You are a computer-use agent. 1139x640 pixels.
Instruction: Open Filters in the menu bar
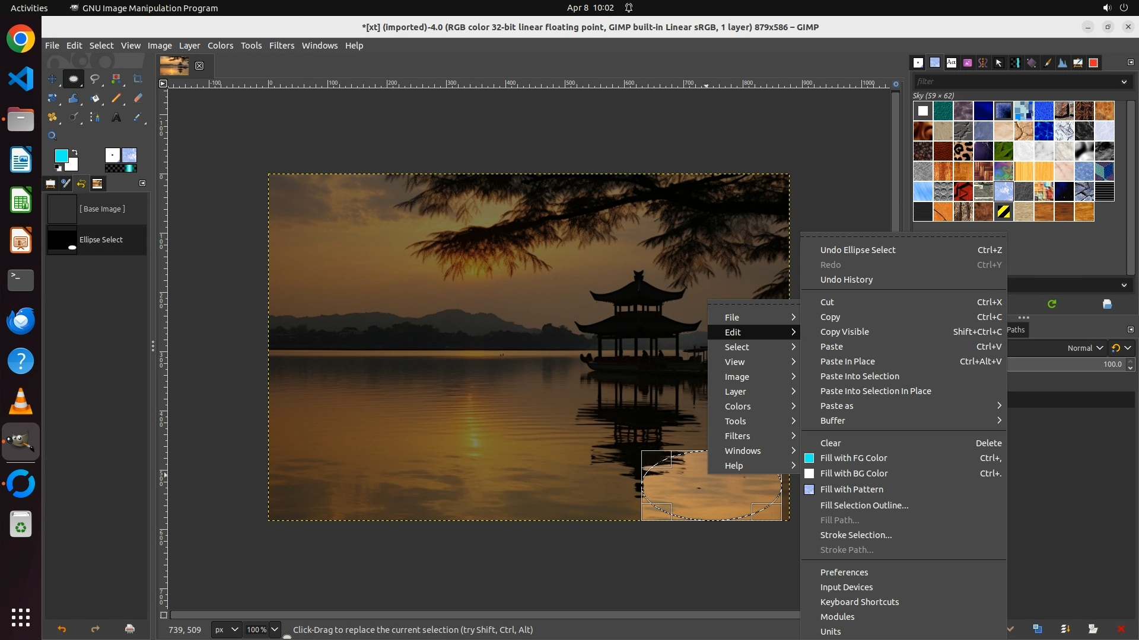(281, 46)
